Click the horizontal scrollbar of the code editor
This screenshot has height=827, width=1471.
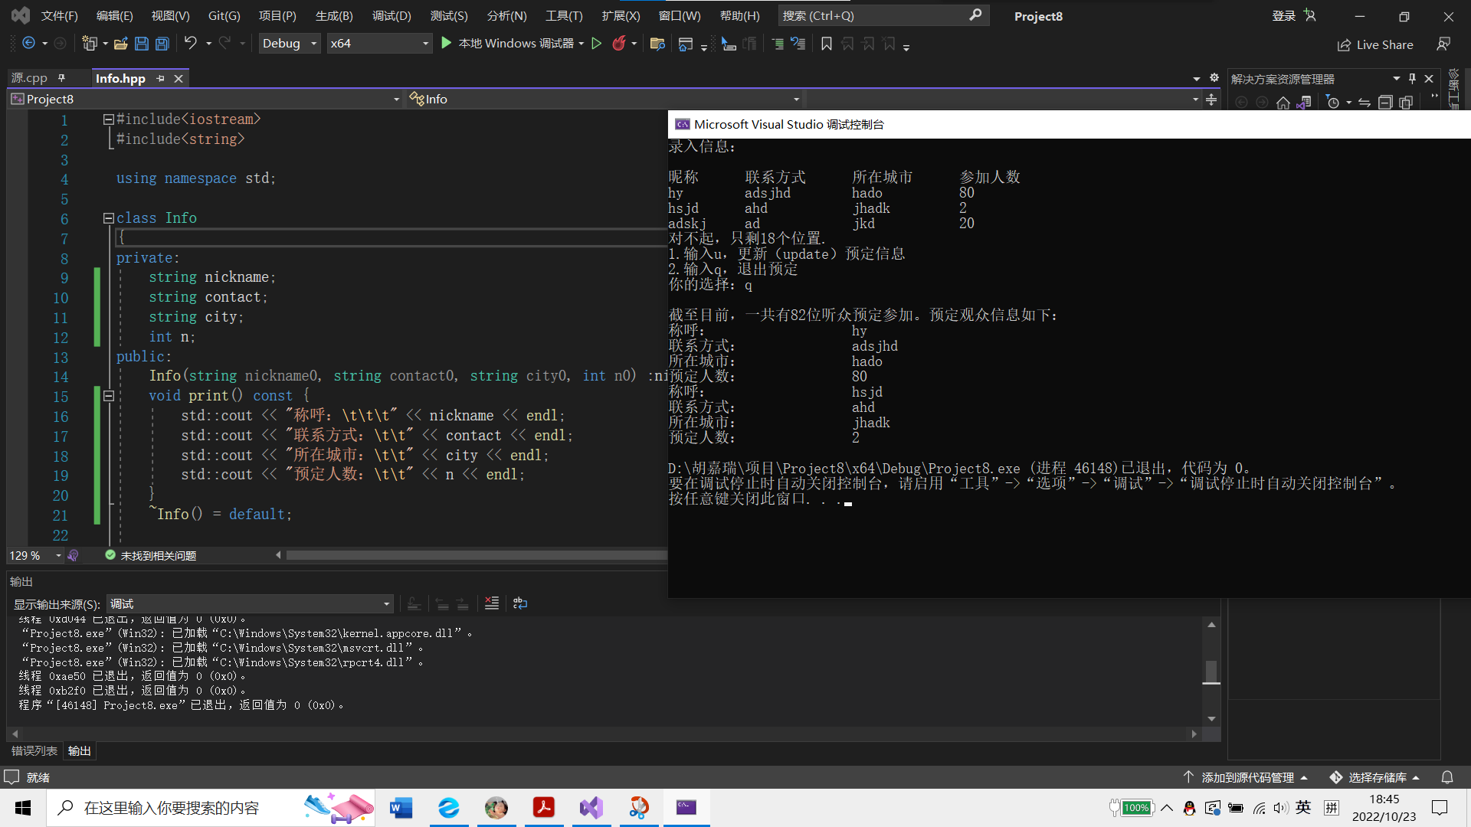pyautogui.click(x=475, y=555)
